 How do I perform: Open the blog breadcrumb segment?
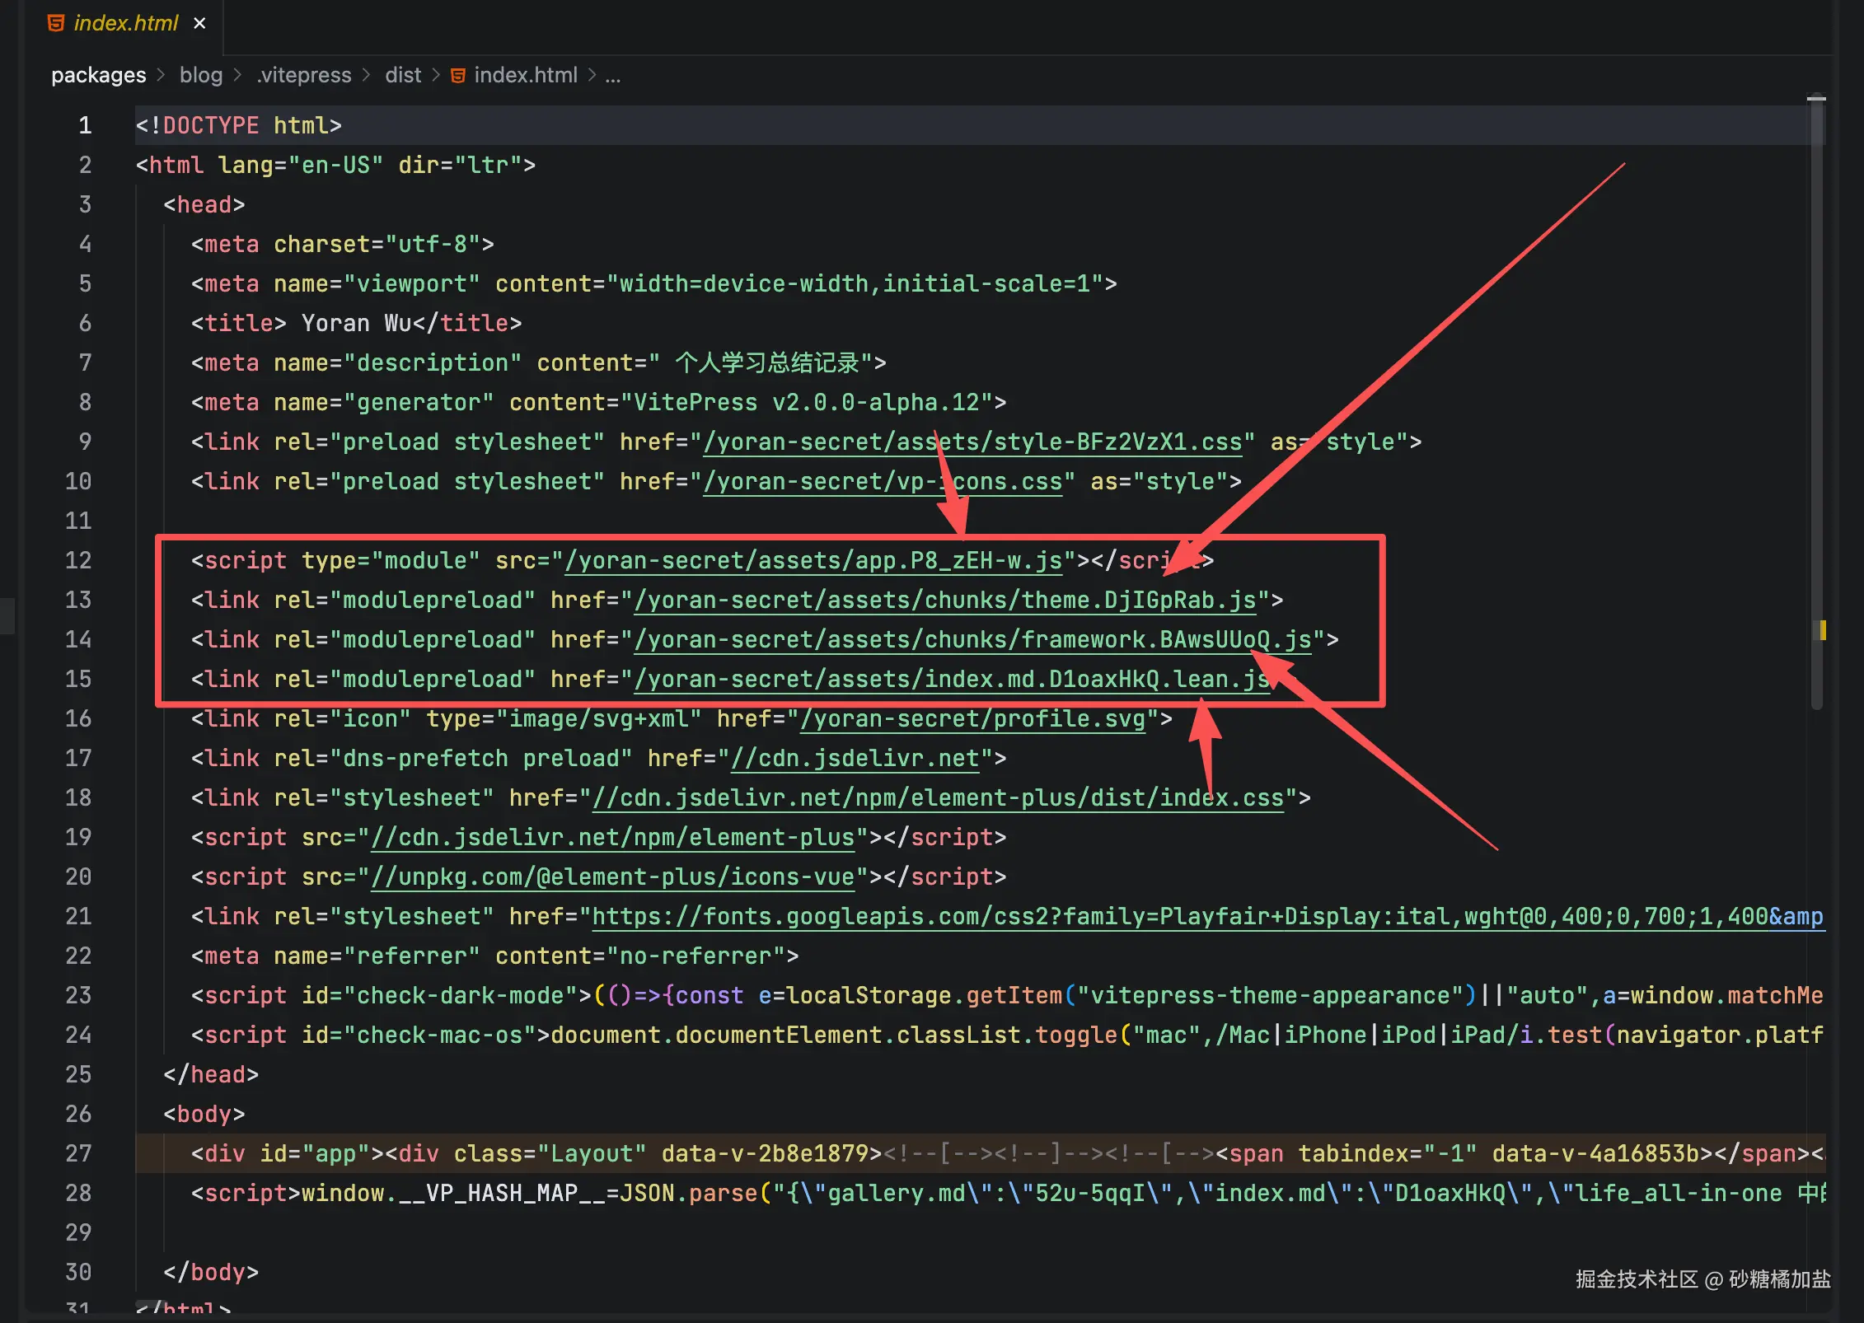200,75
